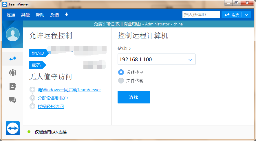The image size is (256, 141).
Task: Click the 允许远程控制 heading
Action: [51, 36]
